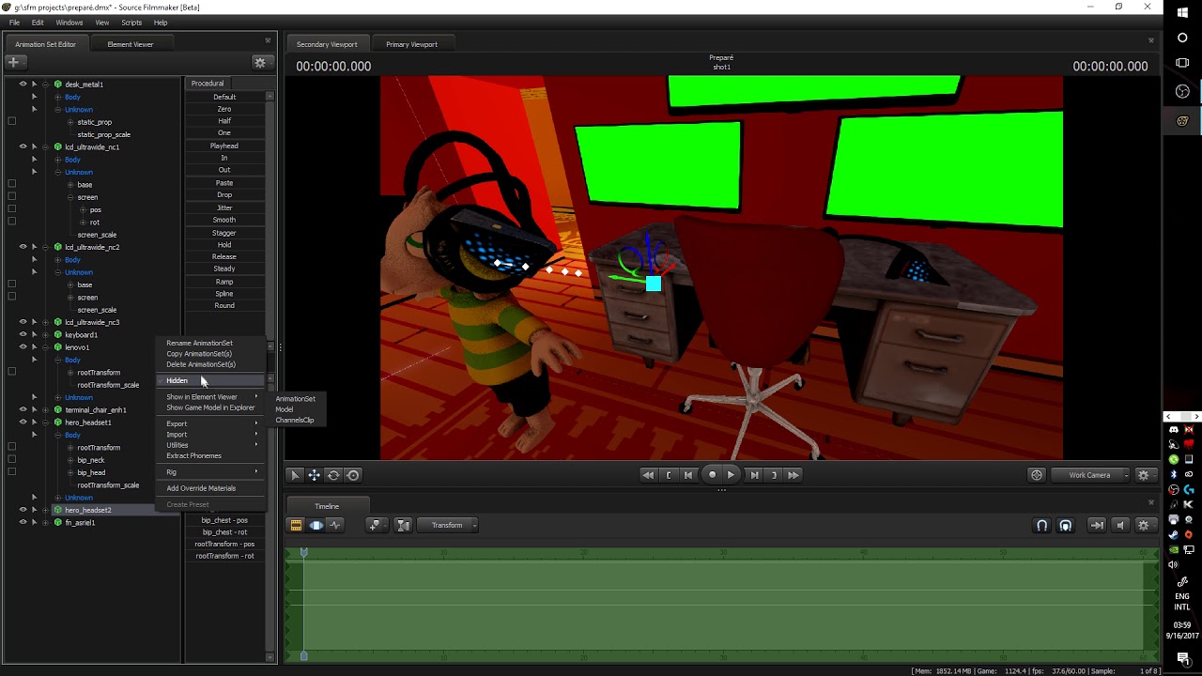Click the Playhead preset button
The height and width of the screenshot is (676, 1202).
pyautogui.click(x=224, y=146)
